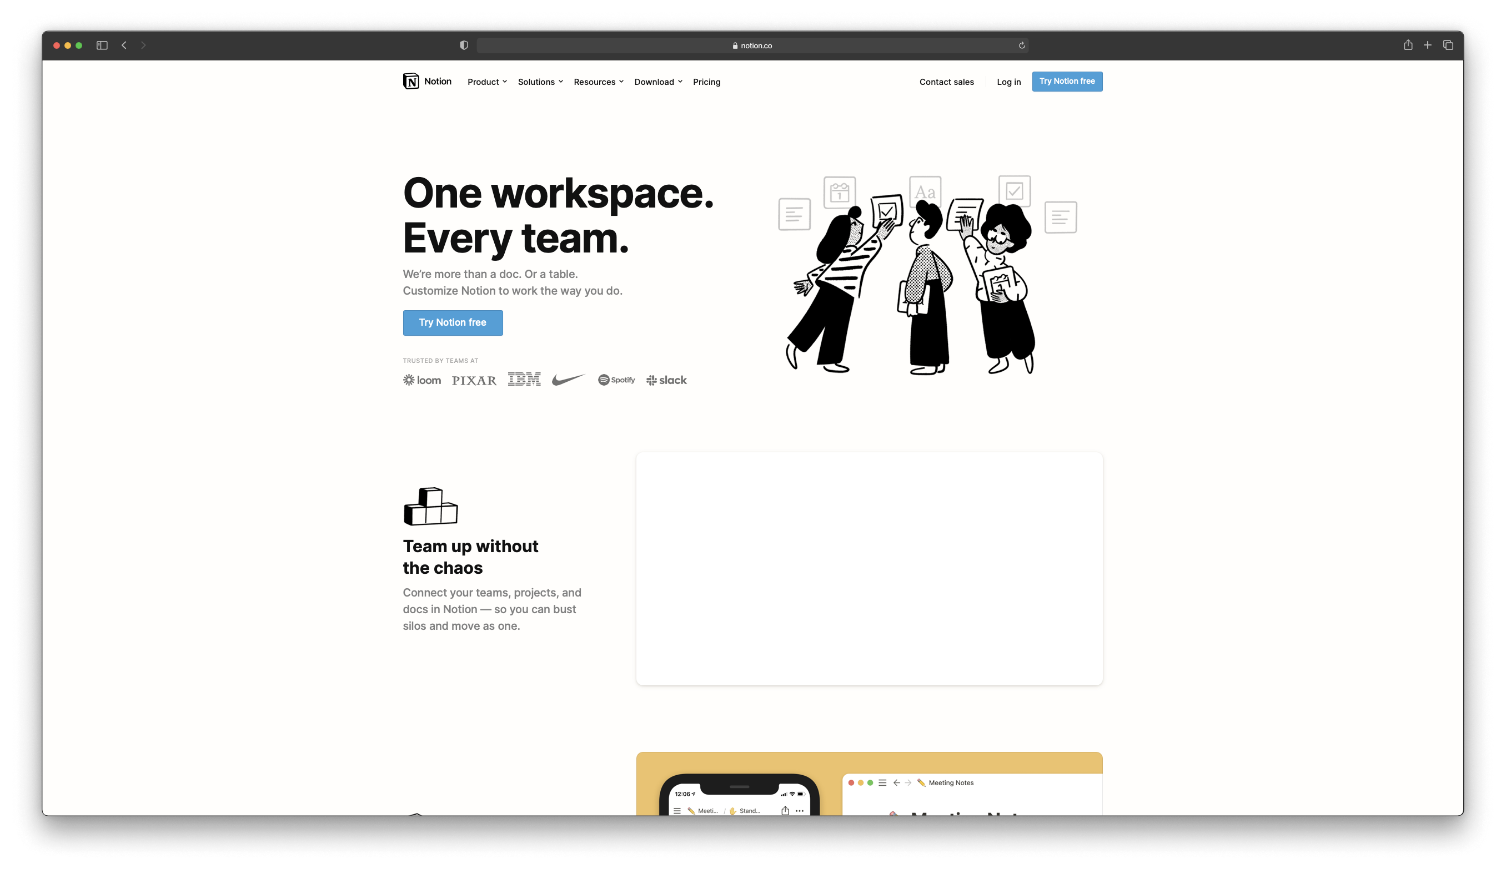Expand the Product dropdown menu
Screen dimensions: 1506x869
pyautogui.click(x=487, y=82)
